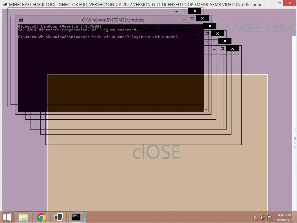The width and height of the screenshot is (297, 223).
Task: Click the large clOSE label
Action: point(156,152)
